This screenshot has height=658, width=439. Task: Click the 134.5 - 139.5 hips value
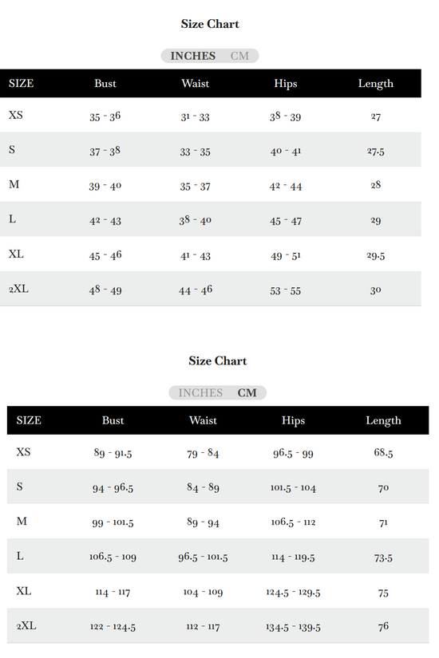[293, 627]
